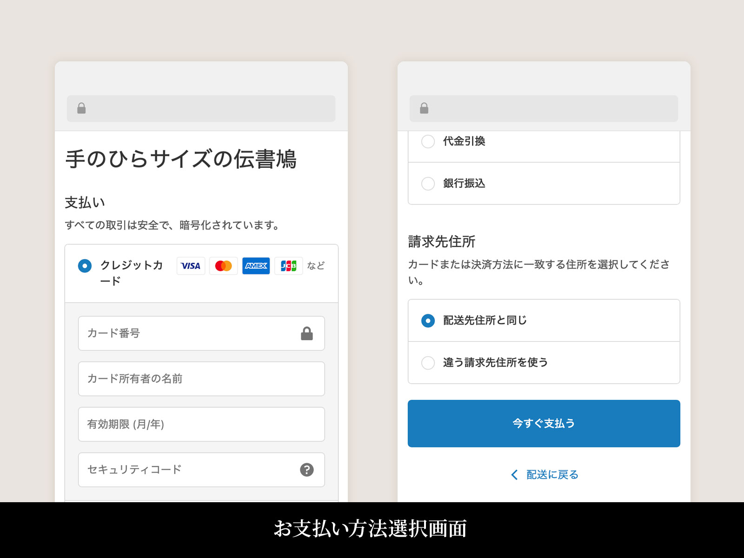Click the right screen address bar lock icon

424,108
